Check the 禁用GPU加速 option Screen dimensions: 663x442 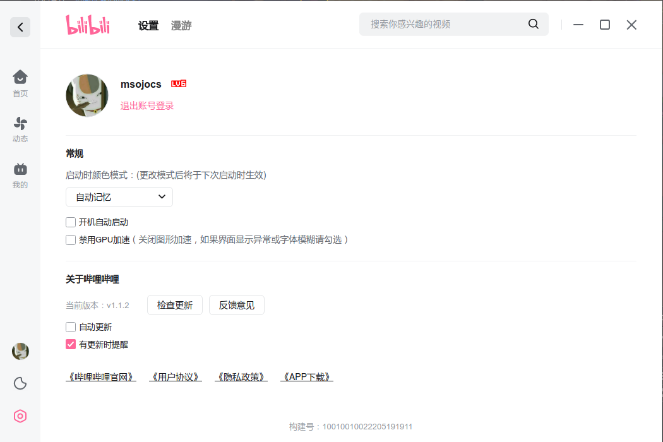pos(71,240)
